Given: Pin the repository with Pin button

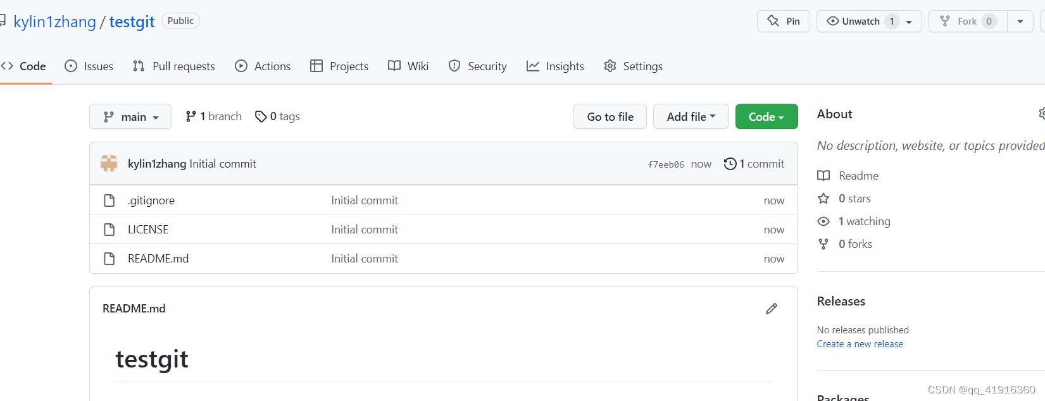Looking at the screenshot, I should click(783, 21).
